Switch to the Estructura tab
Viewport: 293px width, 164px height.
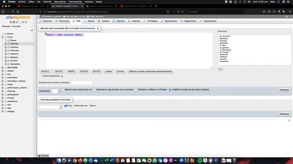(x=62, y=21)
